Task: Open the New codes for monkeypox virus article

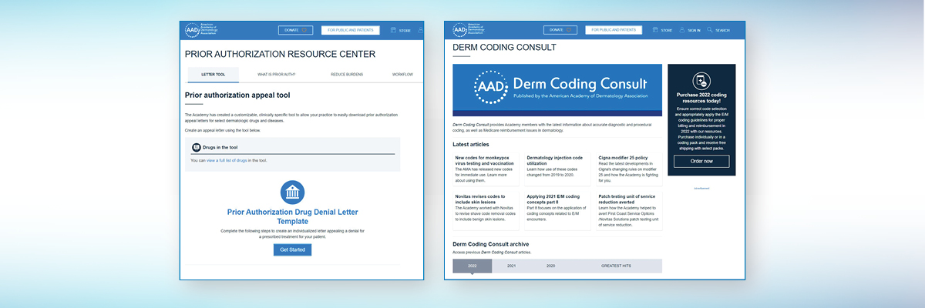Action: 483,160
